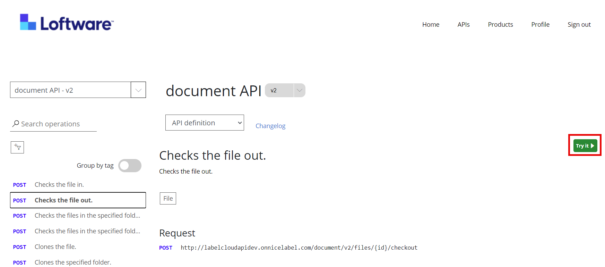Go to the Home menu item

[x=431, y=25]
